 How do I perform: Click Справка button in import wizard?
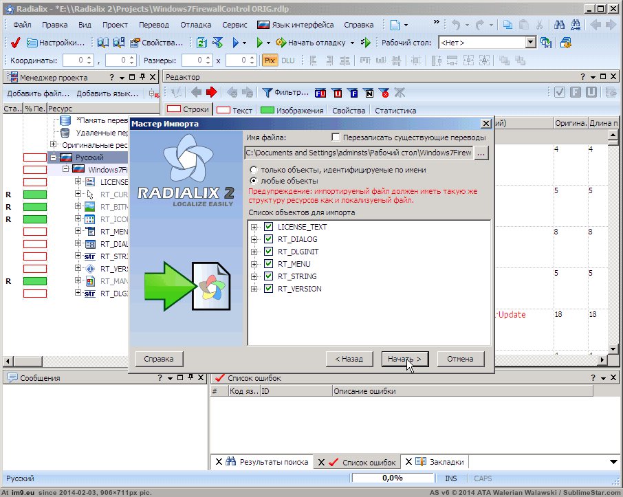[159, 359]
